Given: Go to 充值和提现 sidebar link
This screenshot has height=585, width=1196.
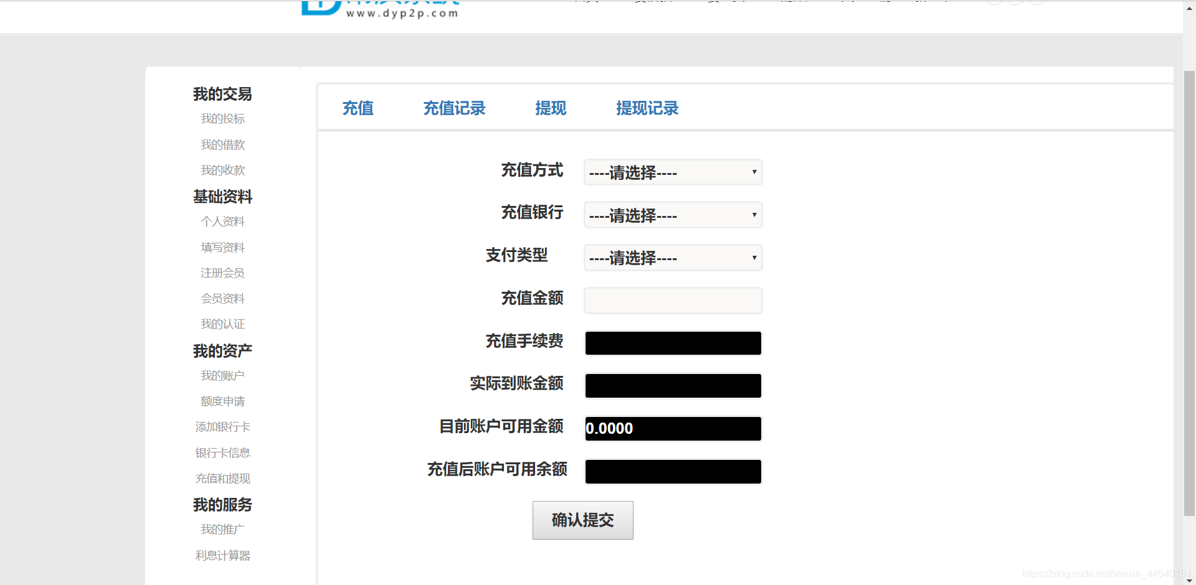Looking at the screenshot, I should pyautogui.click(x=222, y=479).
